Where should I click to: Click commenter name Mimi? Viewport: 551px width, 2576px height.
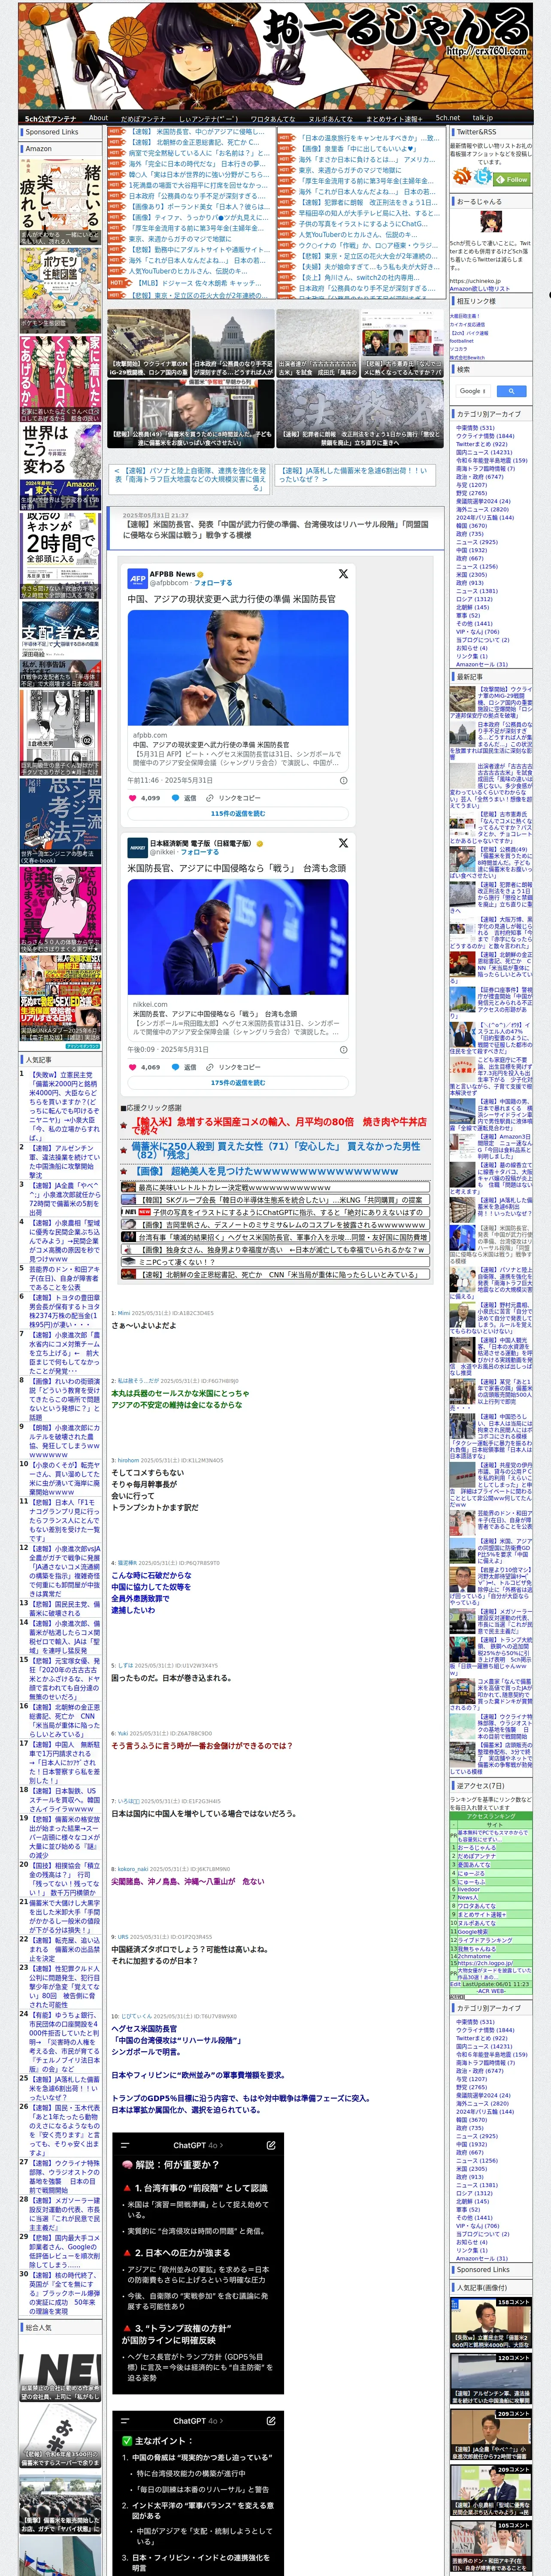(124, 1313)
